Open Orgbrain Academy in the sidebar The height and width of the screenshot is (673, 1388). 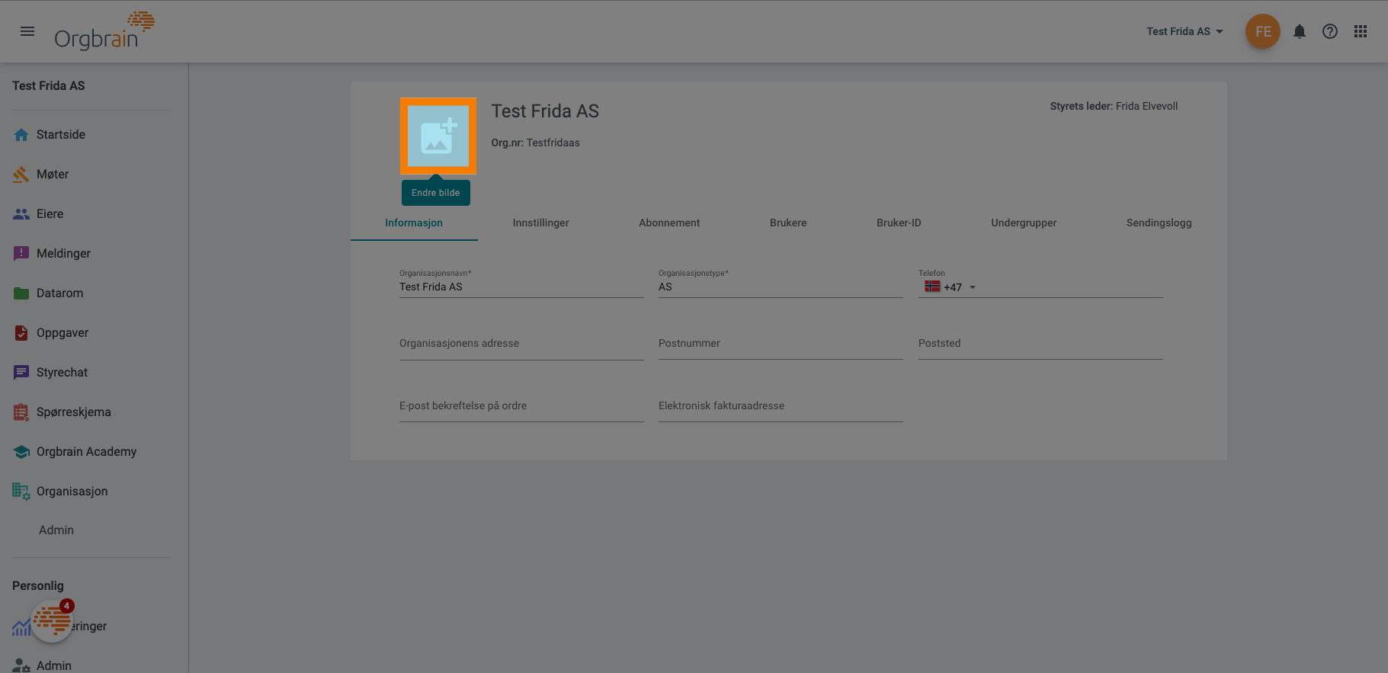pyautogui.click(x=87, y=452)
